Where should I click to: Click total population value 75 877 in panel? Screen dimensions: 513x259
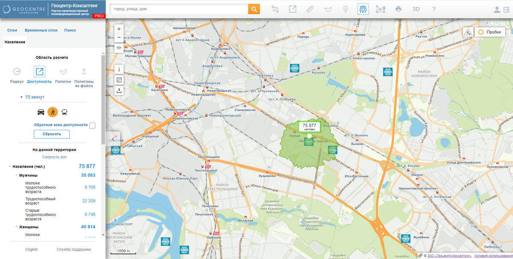[87, 166]
